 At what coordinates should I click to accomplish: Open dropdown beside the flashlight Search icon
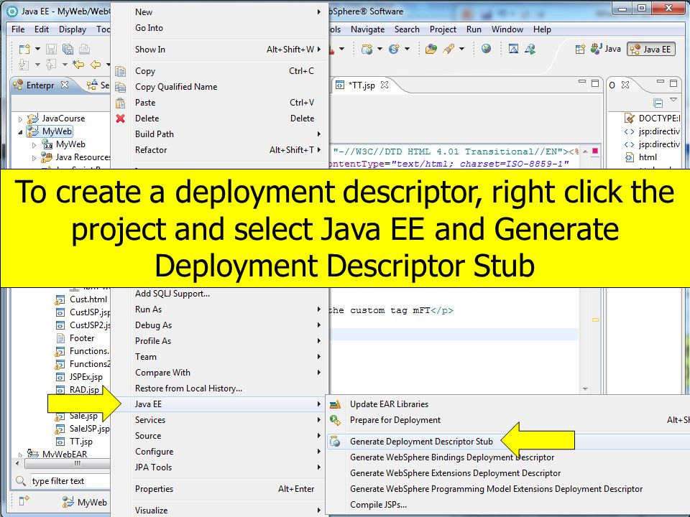click(461, 49)
